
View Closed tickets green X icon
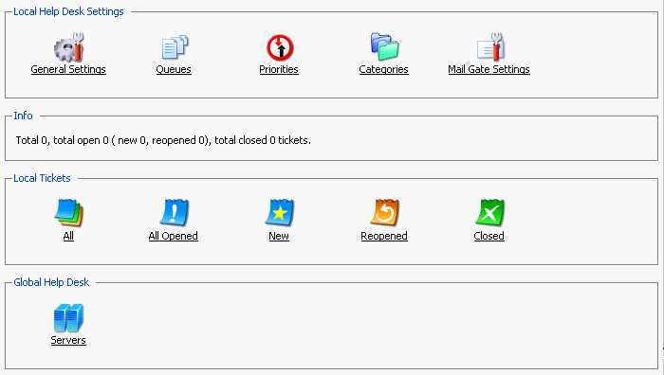pos(490,213)
